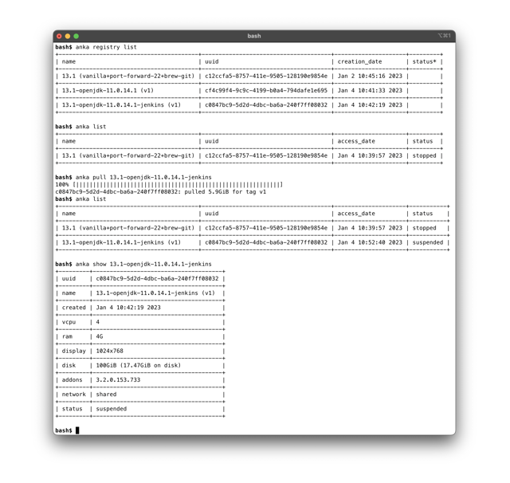This screenshot has width=510, height=483.
Task: Click the status value suspended in show table
Action: [112, 409]
